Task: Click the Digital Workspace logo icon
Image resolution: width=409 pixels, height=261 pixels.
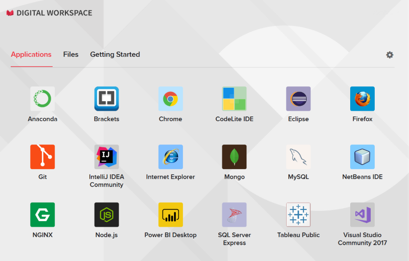Action: pos(10,13)
